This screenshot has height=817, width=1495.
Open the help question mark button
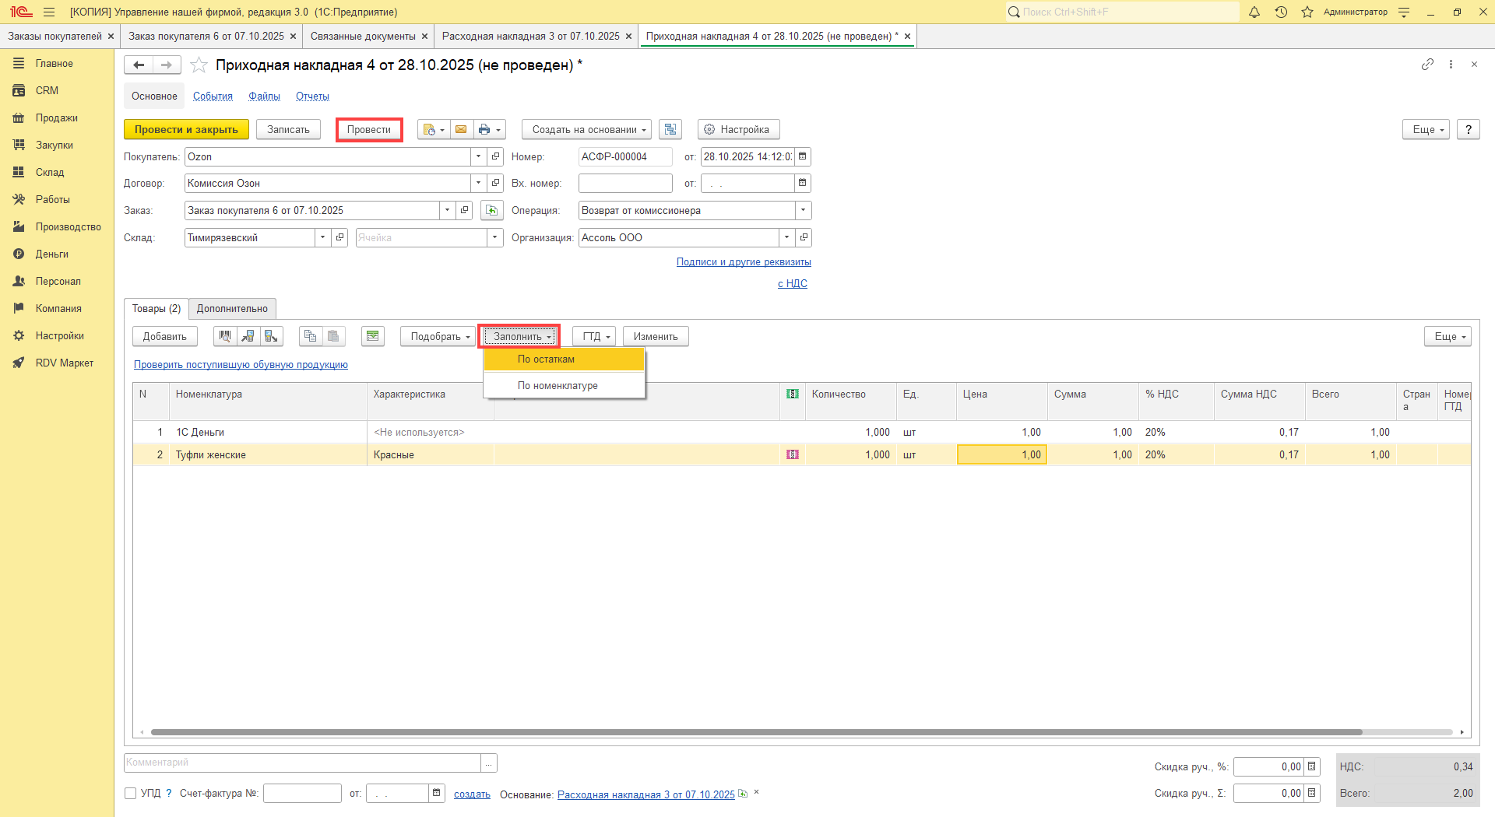coord(1469,129)
